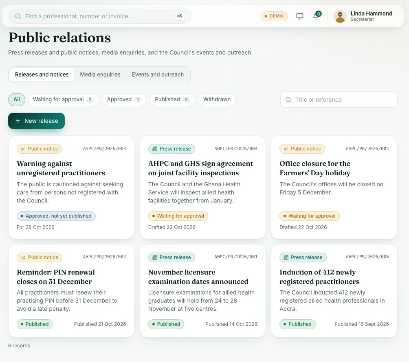Click Linda Hammond's name in the header
Viewport: 409px width, 362px height.
point(371,13)
